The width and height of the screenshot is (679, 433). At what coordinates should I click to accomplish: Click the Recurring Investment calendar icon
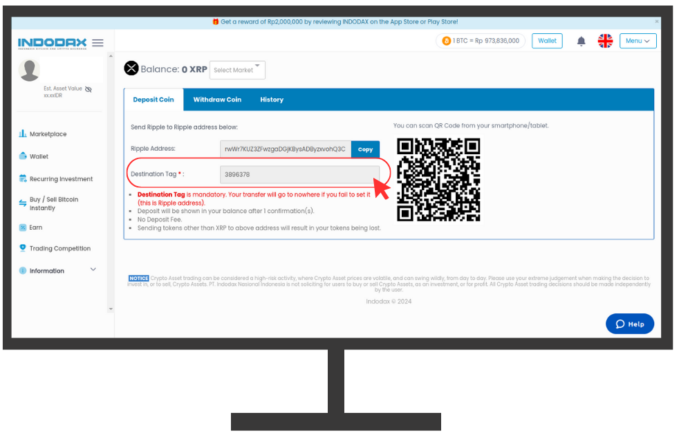click(x=23, y=178)
